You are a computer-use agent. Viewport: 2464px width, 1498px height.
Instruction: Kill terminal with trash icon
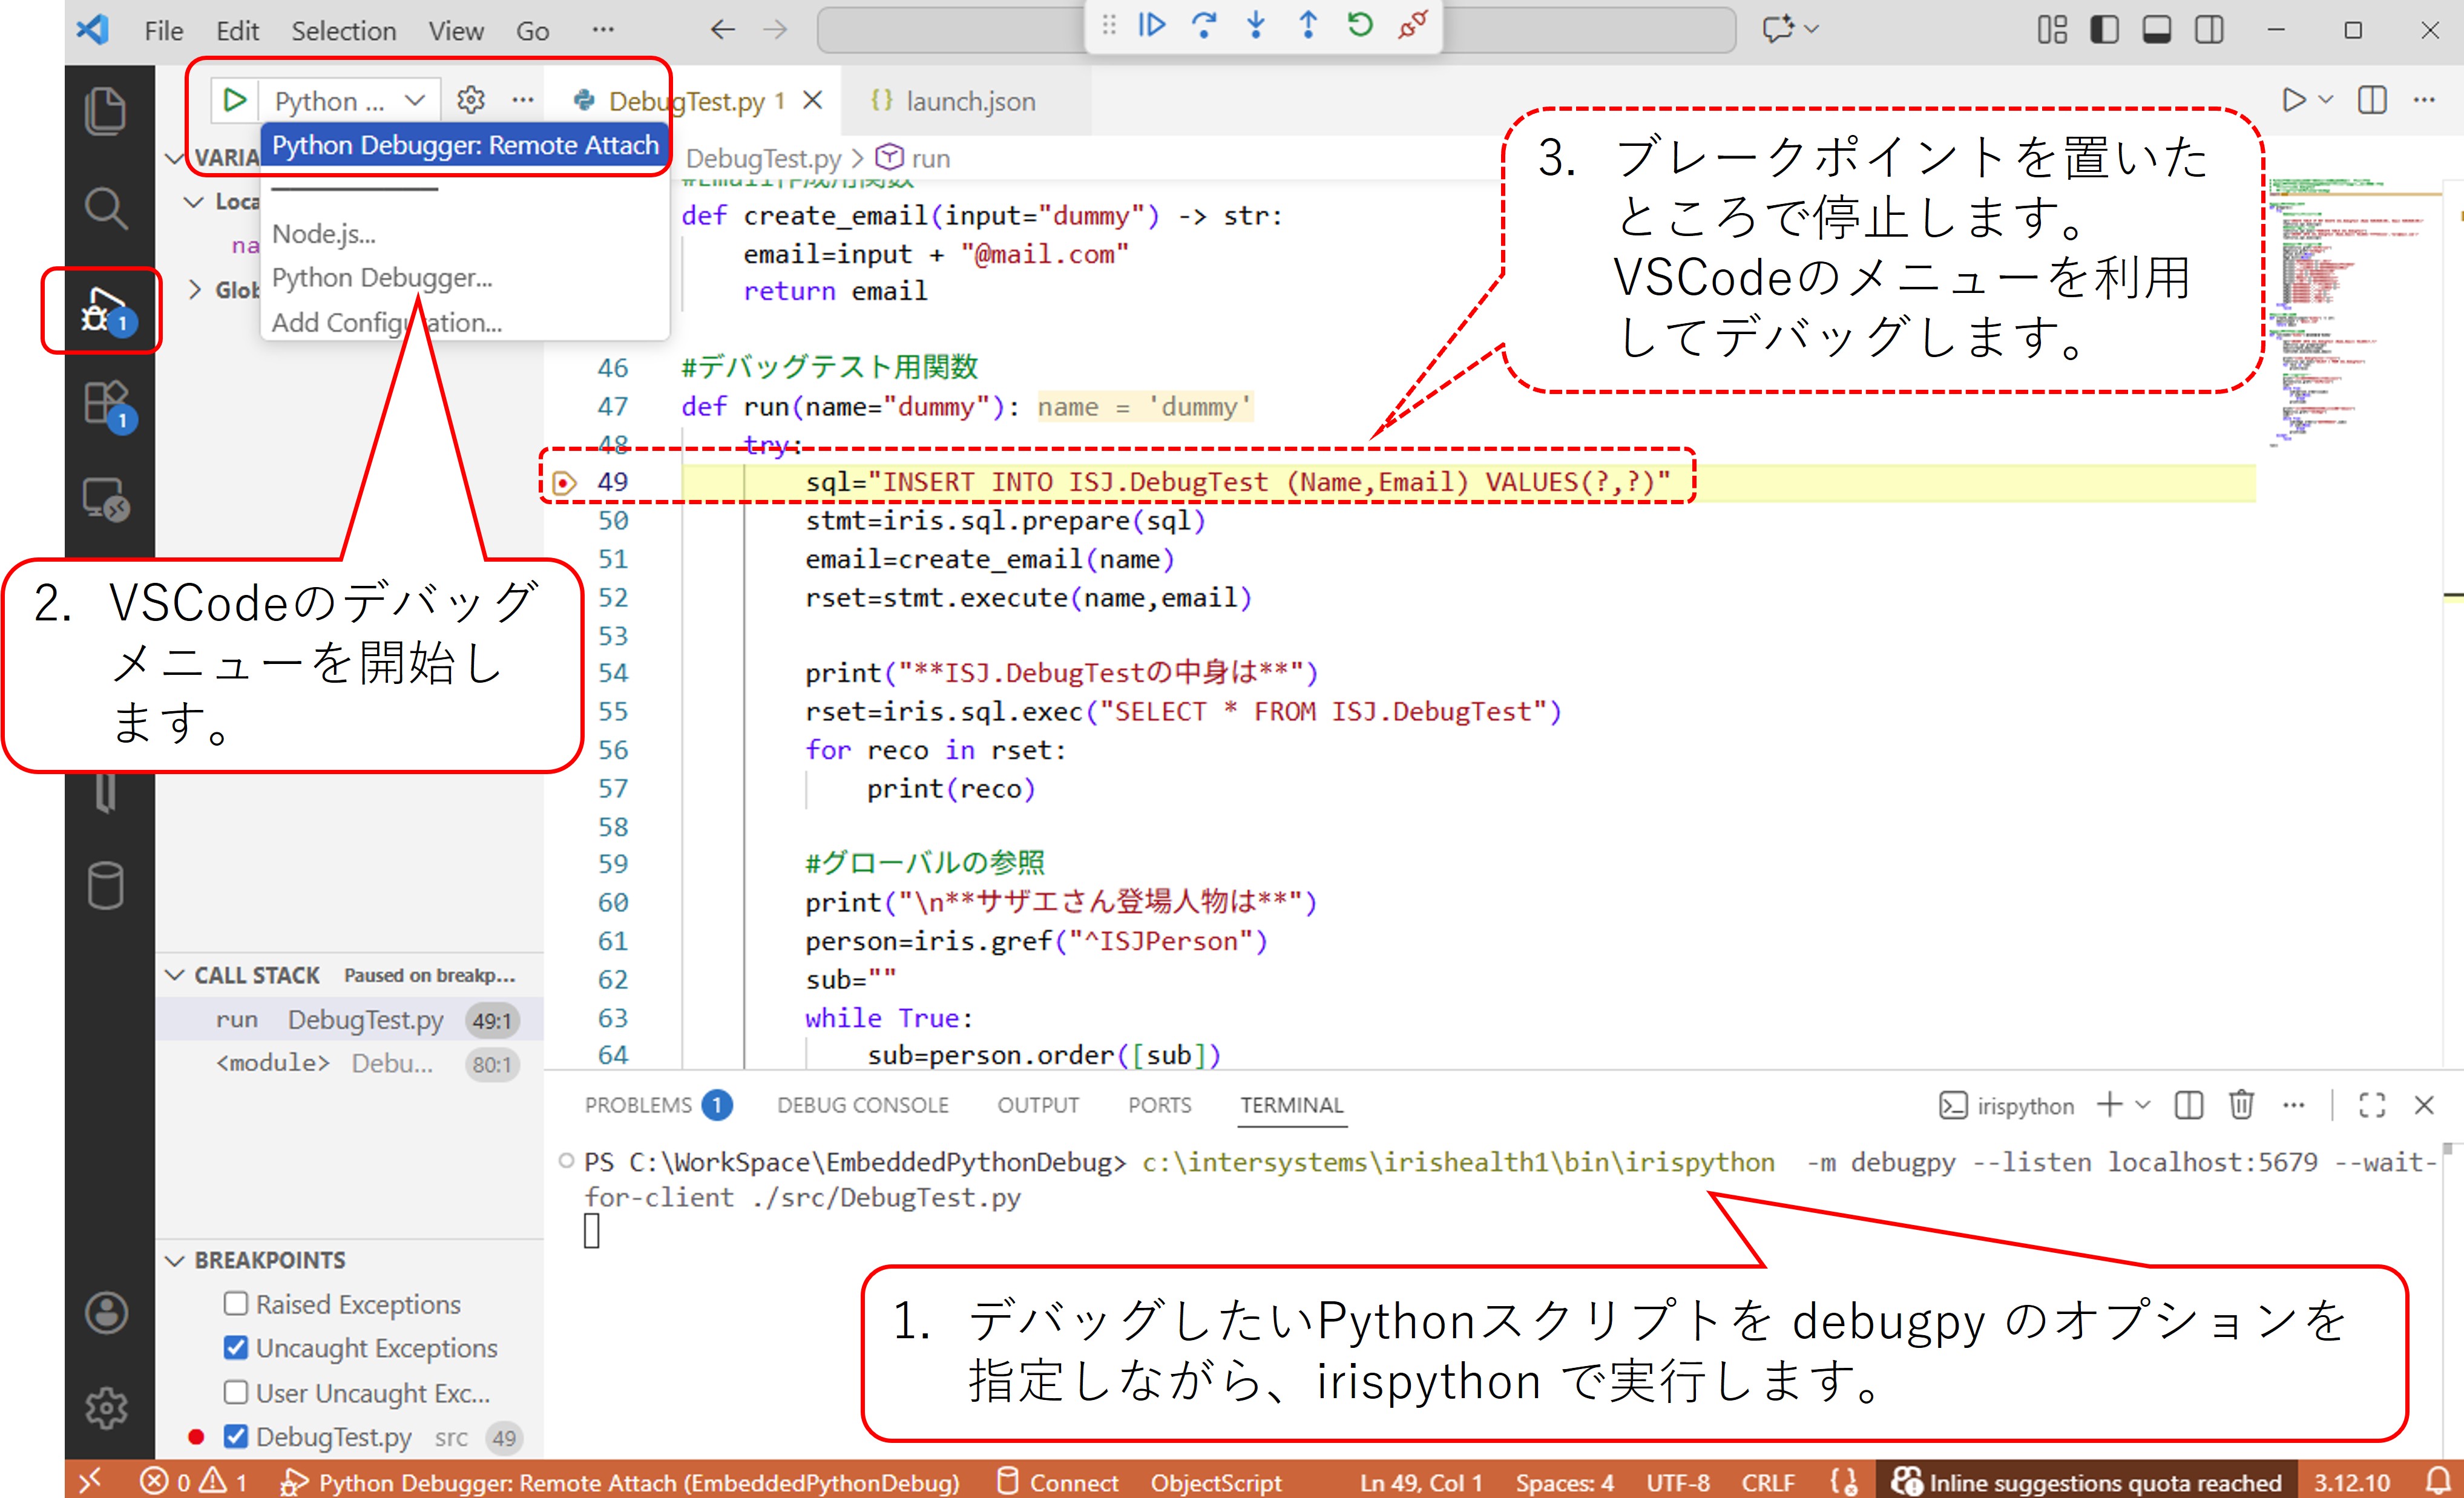coord(2241,1105)
